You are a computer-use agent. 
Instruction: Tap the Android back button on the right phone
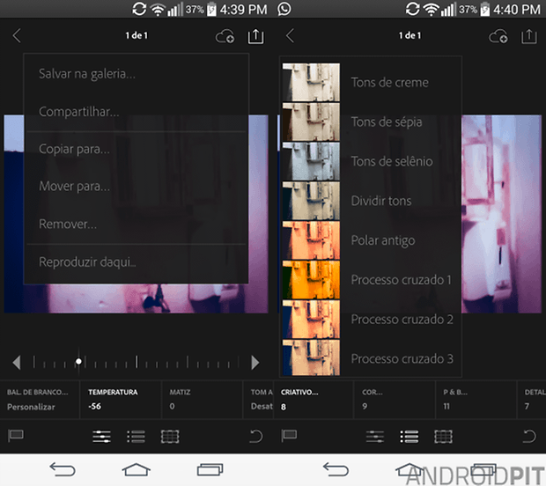click(x=336, y=469)
